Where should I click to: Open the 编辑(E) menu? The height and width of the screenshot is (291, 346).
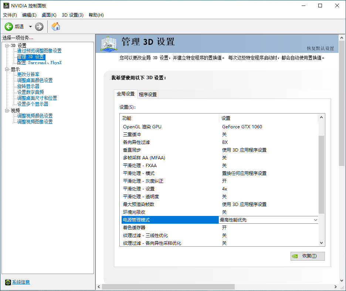coord(29,15)
